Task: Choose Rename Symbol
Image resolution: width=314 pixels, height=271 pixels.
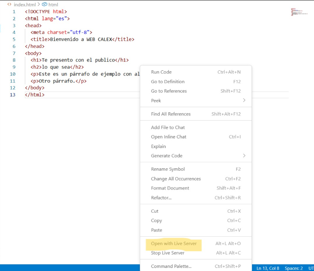Action: tap(196, 169)
